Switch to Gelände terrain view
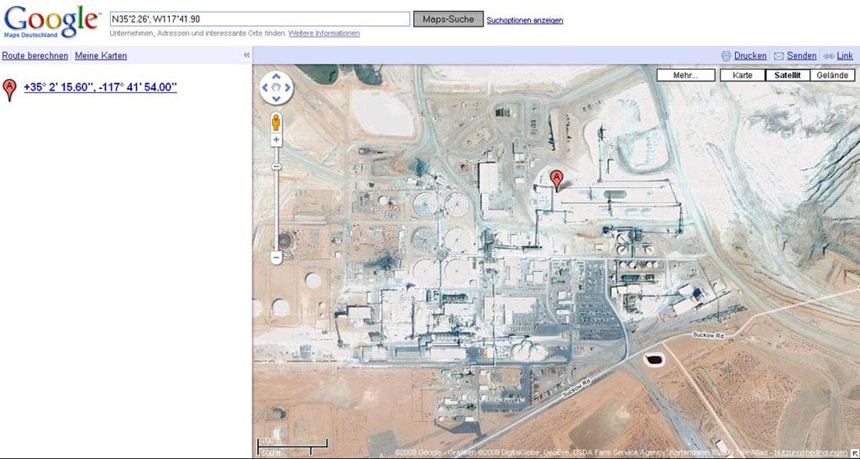Viewport: 860px width, 459px height. tap(832, 76)
